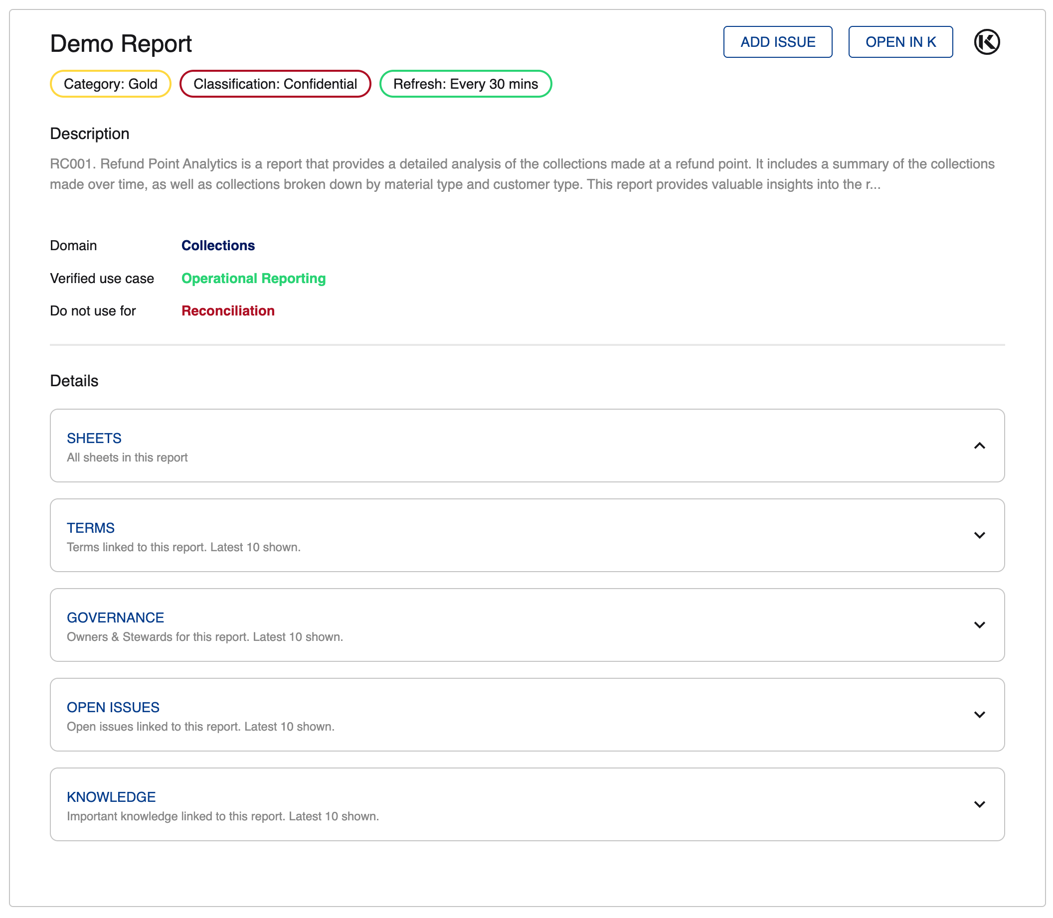Image resolution: width=1053 pixels, height=918 pixels.
Task: Select the GOVERNANCE heading
Action: [x=115, y=617]
